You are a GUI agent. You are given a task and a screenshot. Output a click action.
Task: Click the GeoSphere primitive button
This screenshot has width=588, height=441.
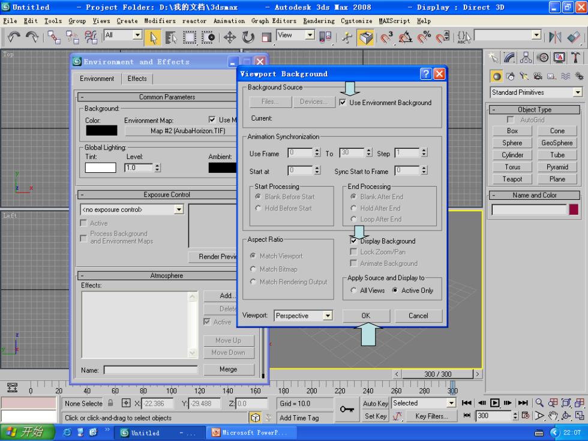click(x=557, y=143)
